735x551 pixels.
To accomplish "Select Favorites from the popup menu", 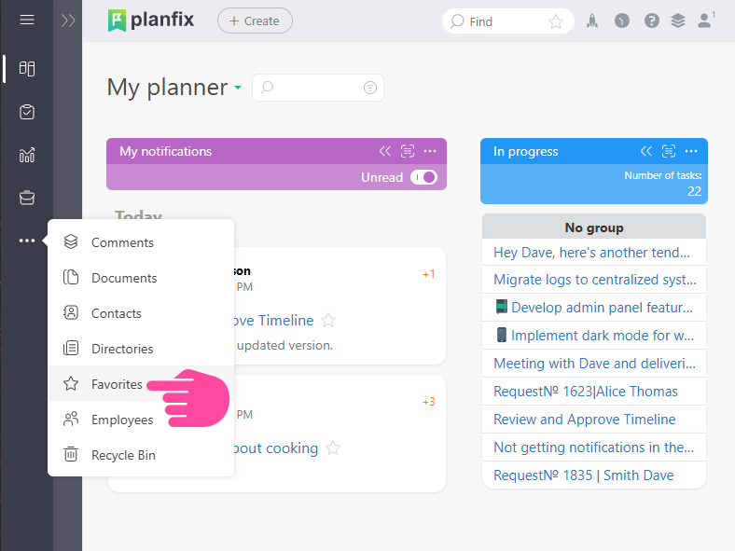I will coord(117,384).
